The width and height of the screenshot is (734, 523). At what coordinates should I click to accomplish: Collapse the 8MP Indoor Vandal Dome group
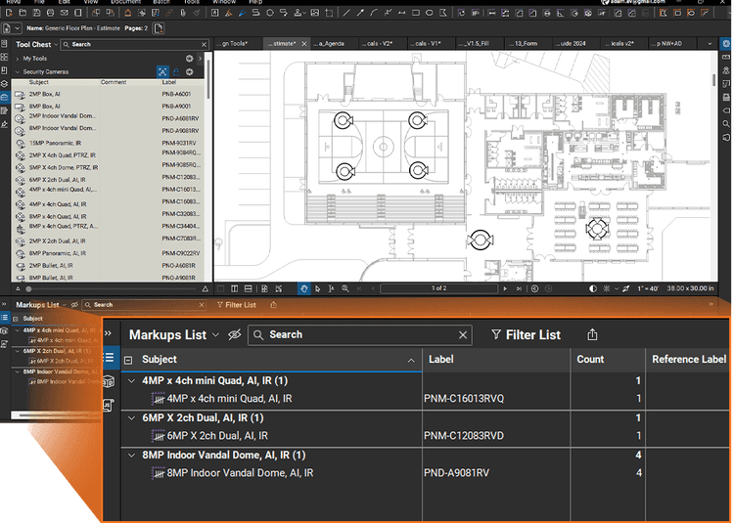pyautogui.click(x=131, y=456)
